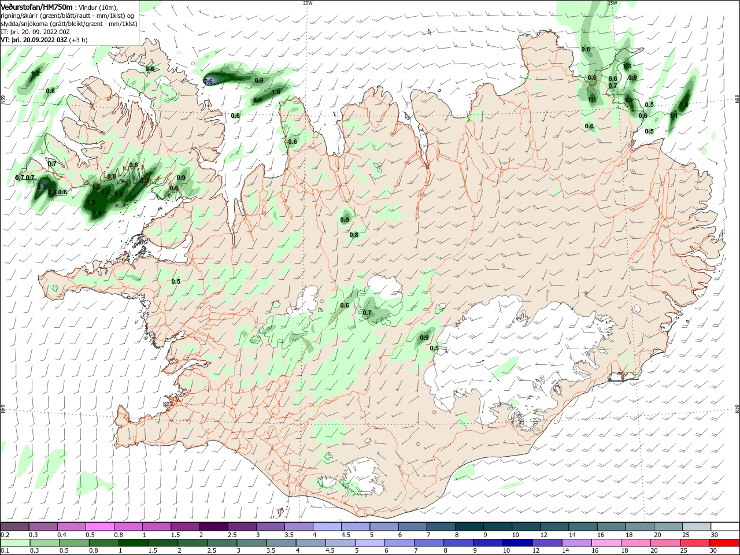Click the pale green swatch labeled 0.1
Image resolution: width=740 pixels, height=555 pixels.
click(16, 543)
